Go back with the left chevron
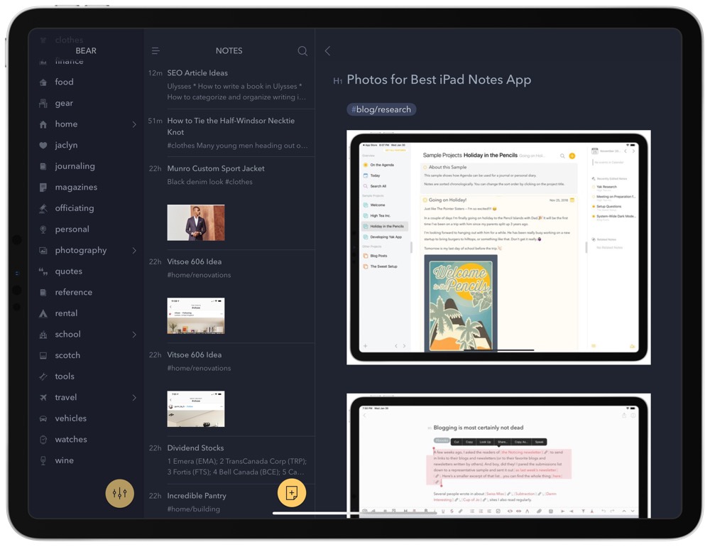This screenshot has width=710, height=547. 327,50
